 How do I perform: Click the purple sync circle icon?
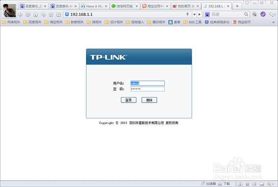point(263,14)
